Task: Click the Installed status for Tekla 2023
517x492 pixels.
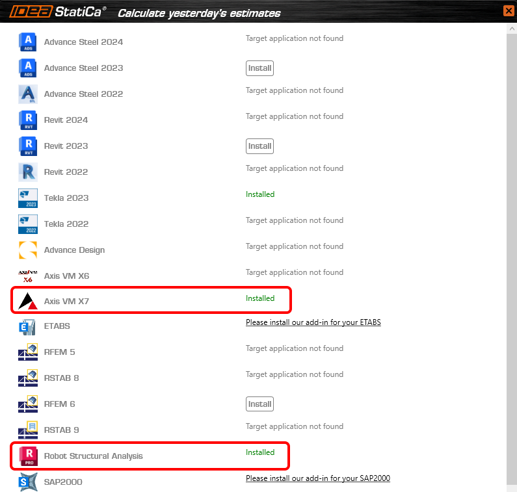Action: 260,194
